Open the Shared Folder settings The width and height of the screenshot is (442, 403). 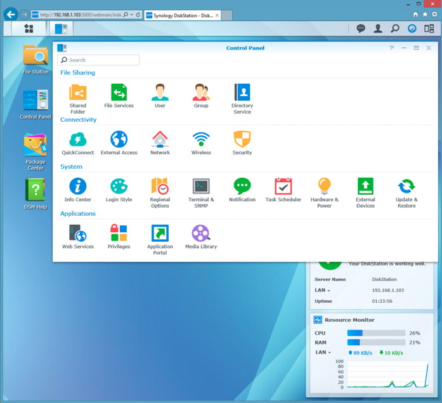coord(78,99)
